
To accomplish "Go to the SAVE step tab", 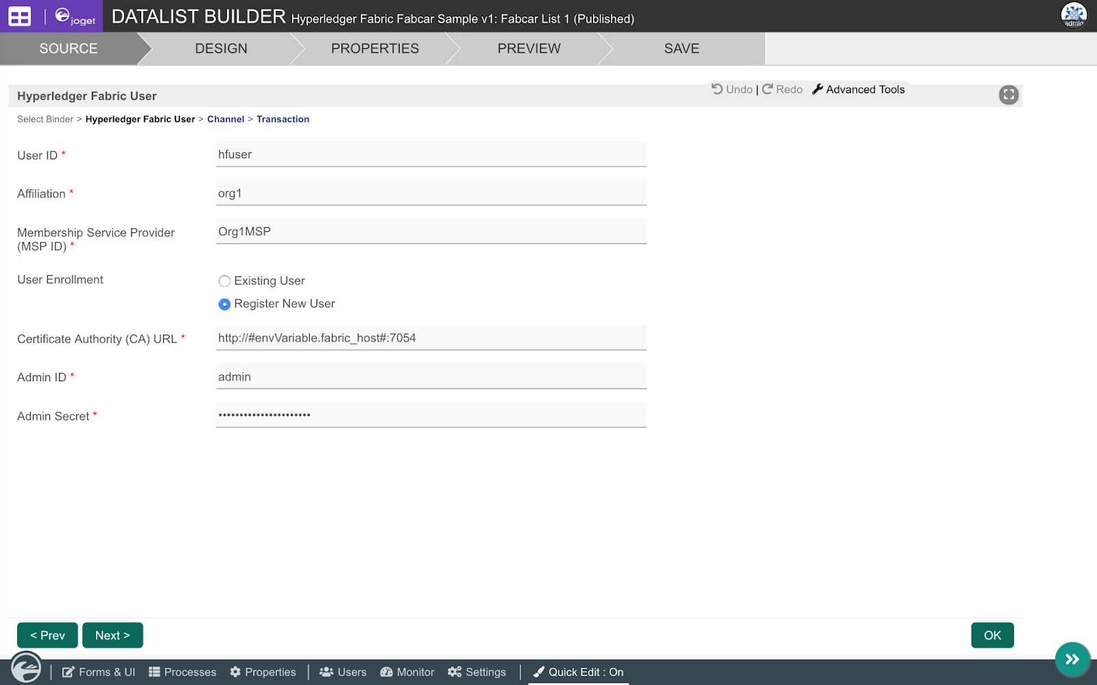I will click(682, 49).
